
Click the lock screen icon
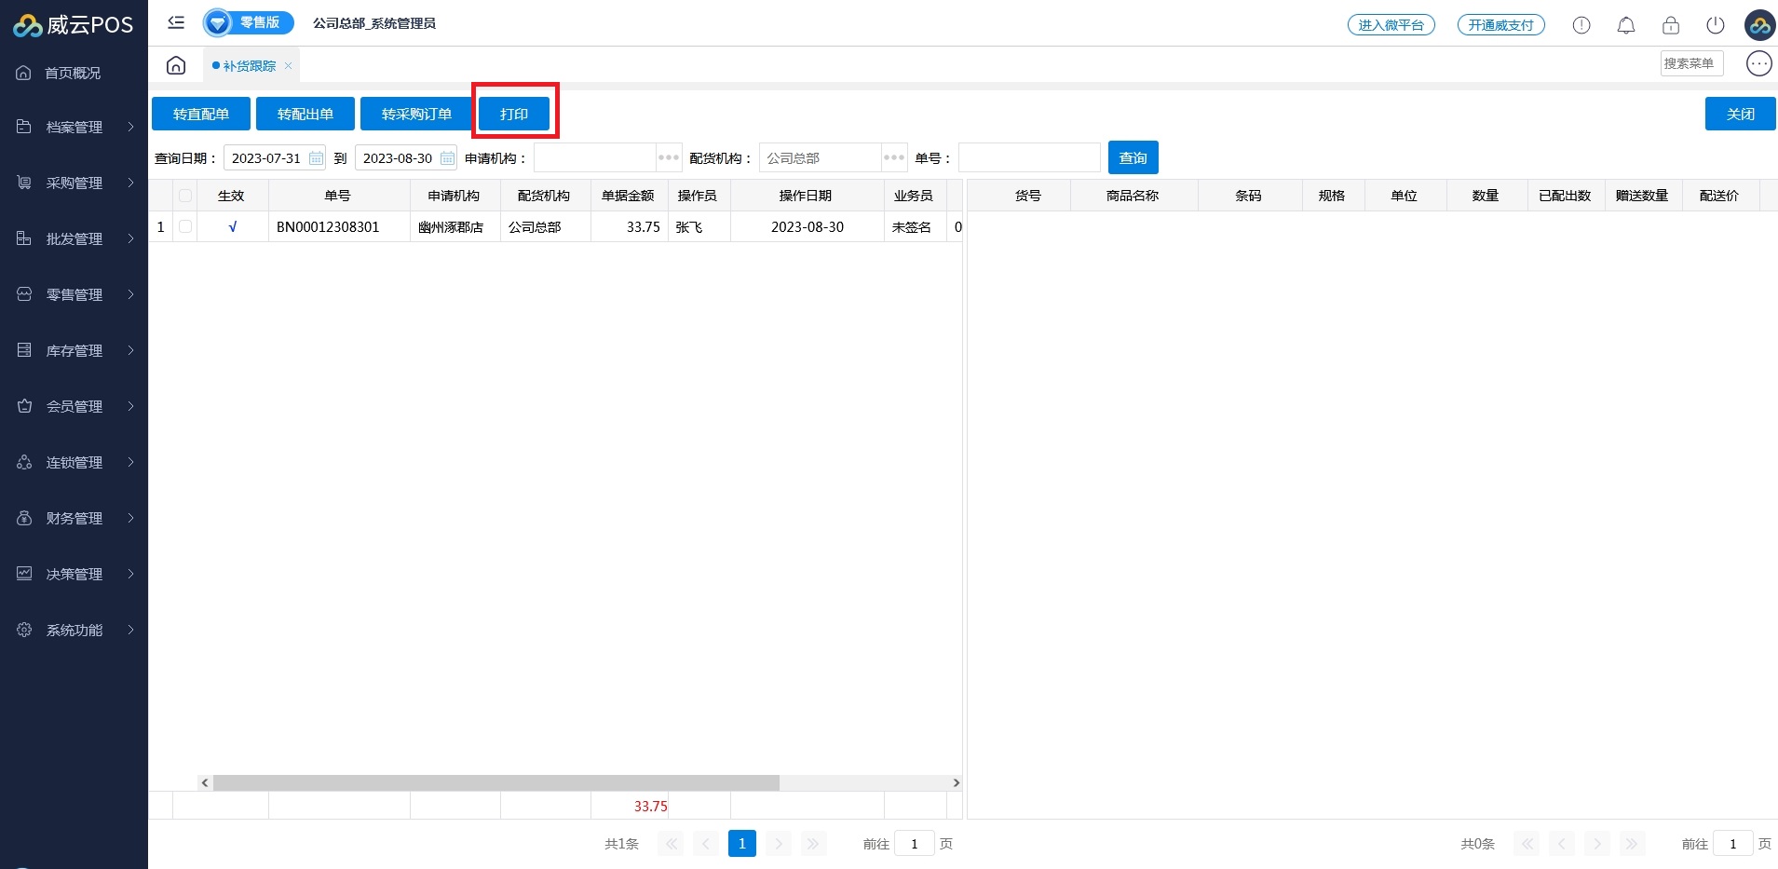pyautogui.click(x=1670, y=25)
